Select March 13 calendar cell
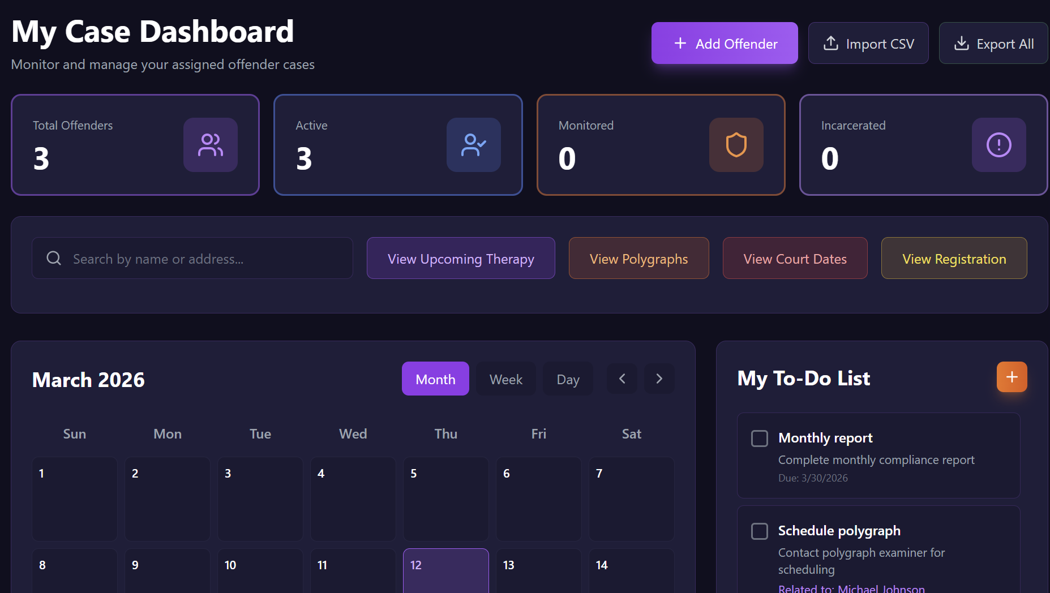The width and height of the screenshot is (1050, 593). (x=539, y=570)
